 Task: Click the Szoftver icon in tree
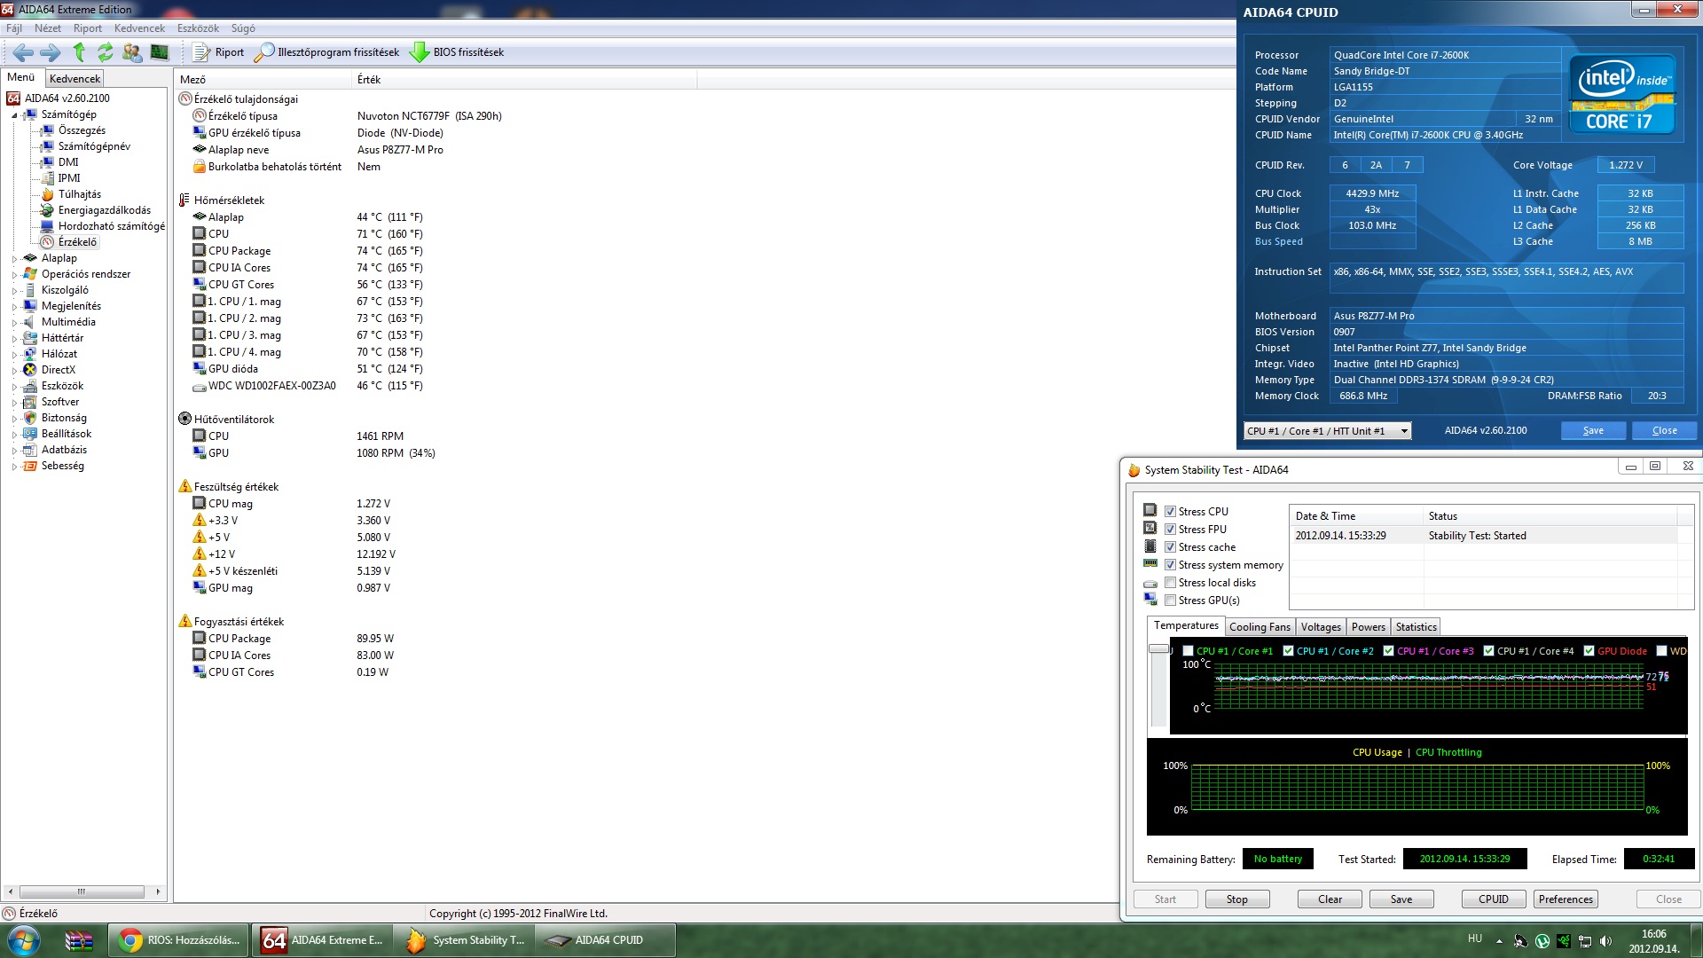(x=30, y=402)
